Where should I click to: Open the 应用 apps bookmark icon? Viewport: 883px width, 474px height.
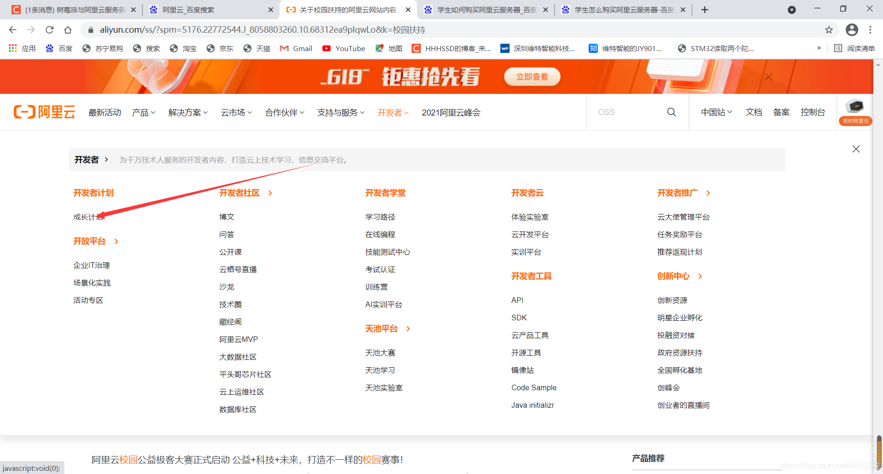point(22,48)
